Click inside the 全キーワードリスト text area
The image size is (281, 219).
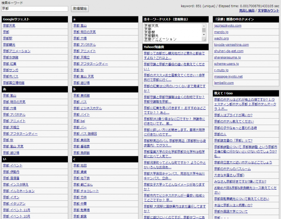pos(173,32)
